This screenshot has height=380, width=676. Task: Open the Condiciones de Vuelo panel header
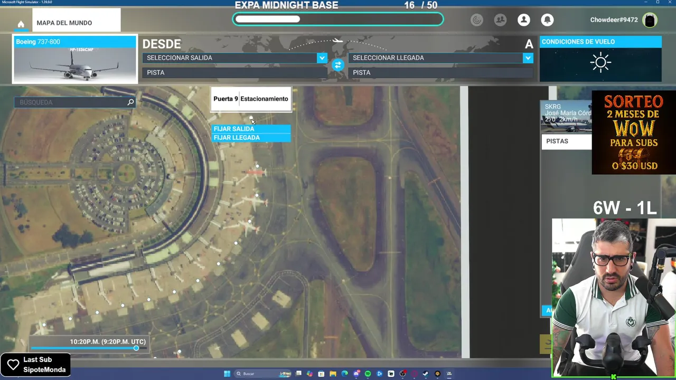coord(600,42)
